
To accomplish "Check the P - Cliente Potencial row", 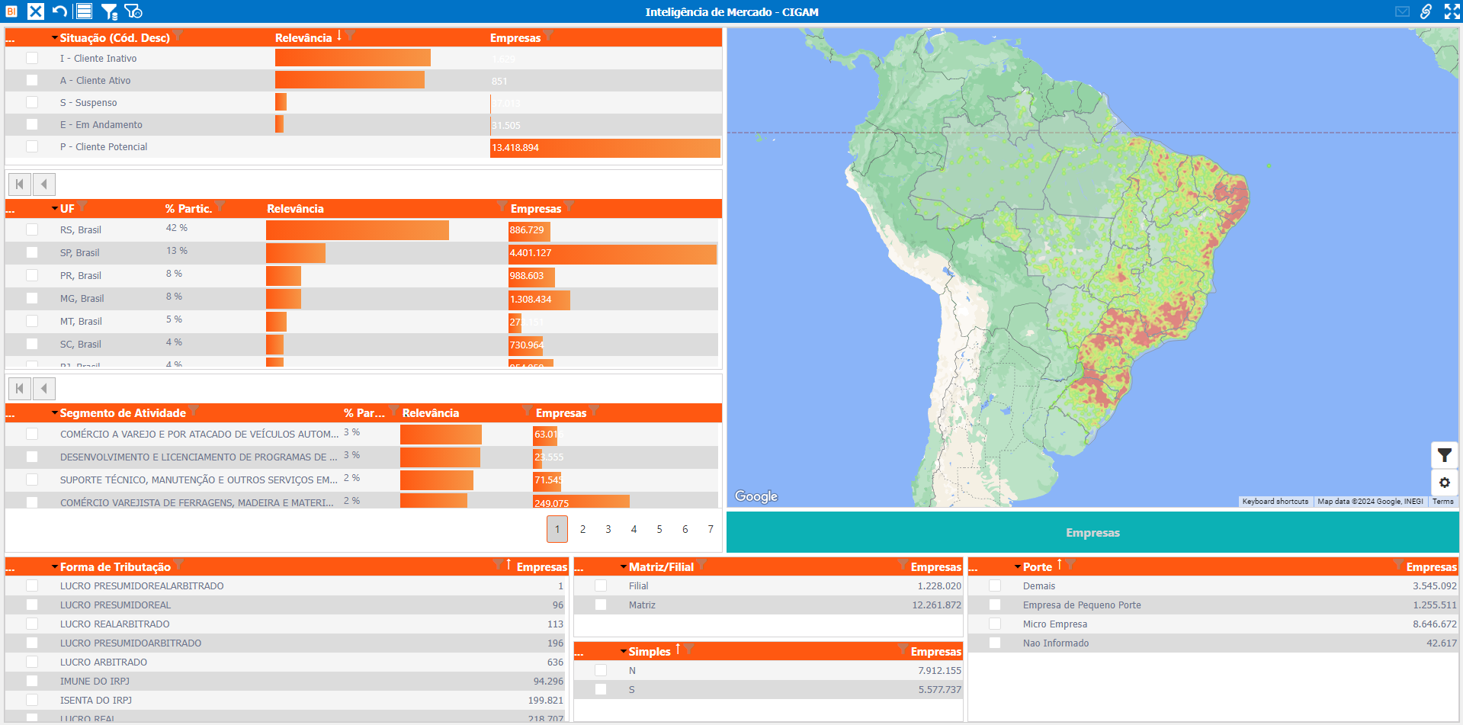I will [x=32, y=146].
